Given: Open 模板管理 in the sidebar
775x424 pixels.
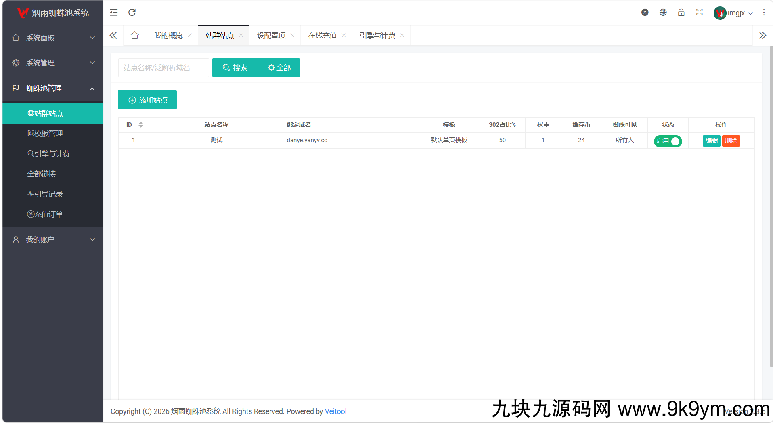Looking at the screenshot, I should click(x=53, y=133).
